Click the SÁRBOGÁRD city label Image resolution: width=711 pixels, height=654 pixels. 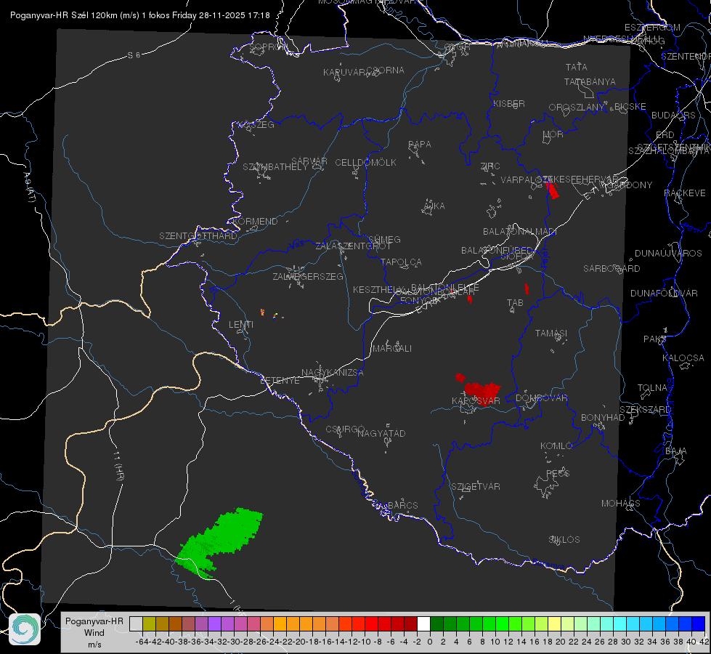[612, 269]
